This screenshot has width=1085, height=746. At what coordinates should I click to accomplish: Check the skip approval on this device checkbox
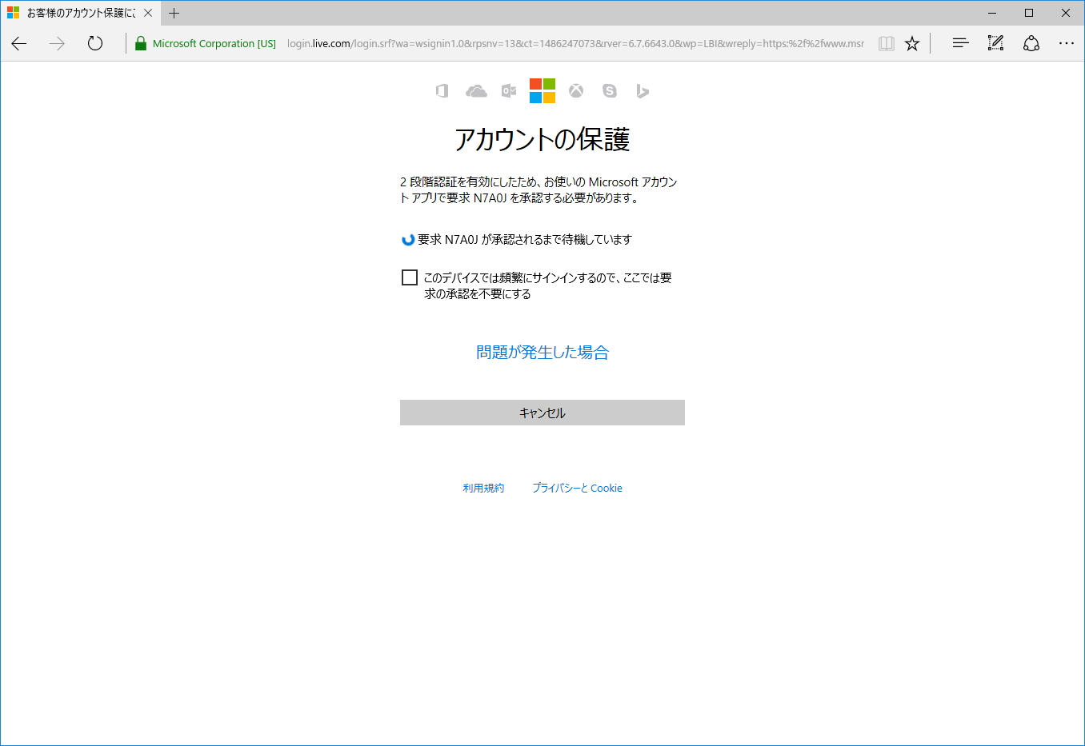[410, 277]
